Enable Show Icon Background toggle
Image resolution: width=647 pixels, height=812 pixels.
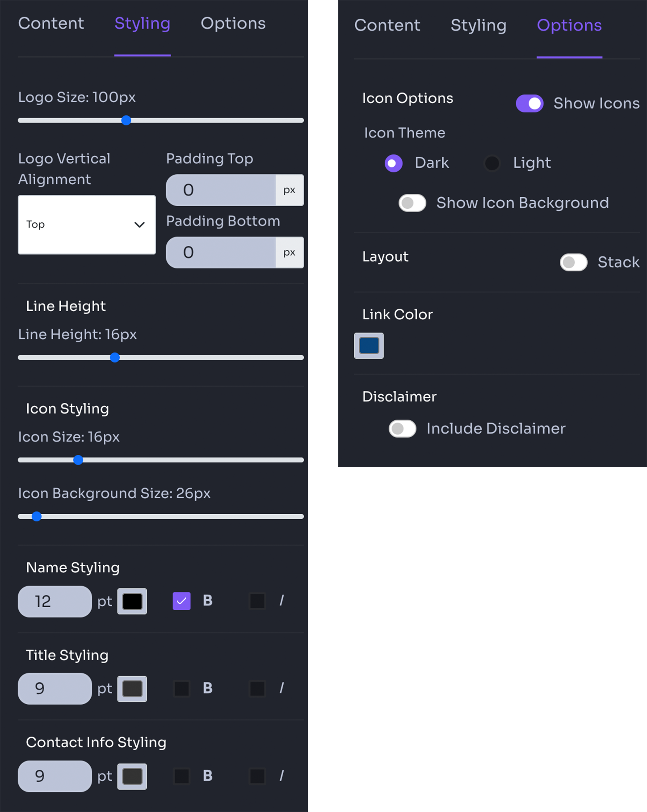[x=412, y=203]
